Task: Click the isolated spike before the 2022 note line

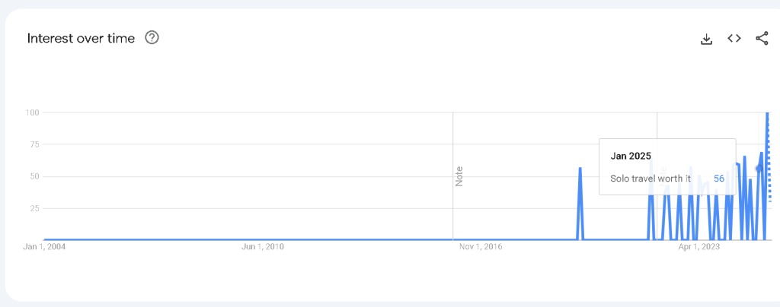Action: point(580,169)
